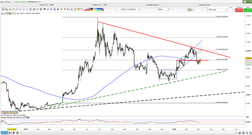Insert a green up arrow marker

coord(62,9)
